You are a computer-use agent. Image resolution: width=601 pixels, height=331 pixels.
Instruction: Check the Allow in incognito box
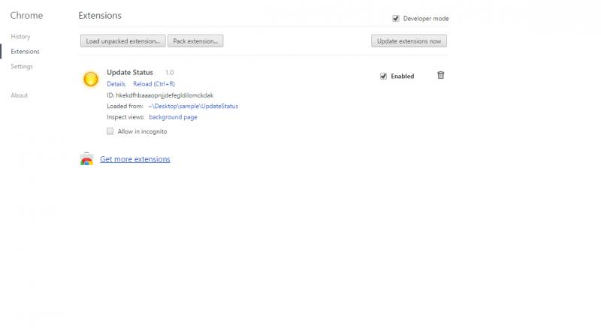(x=110, y=131)
